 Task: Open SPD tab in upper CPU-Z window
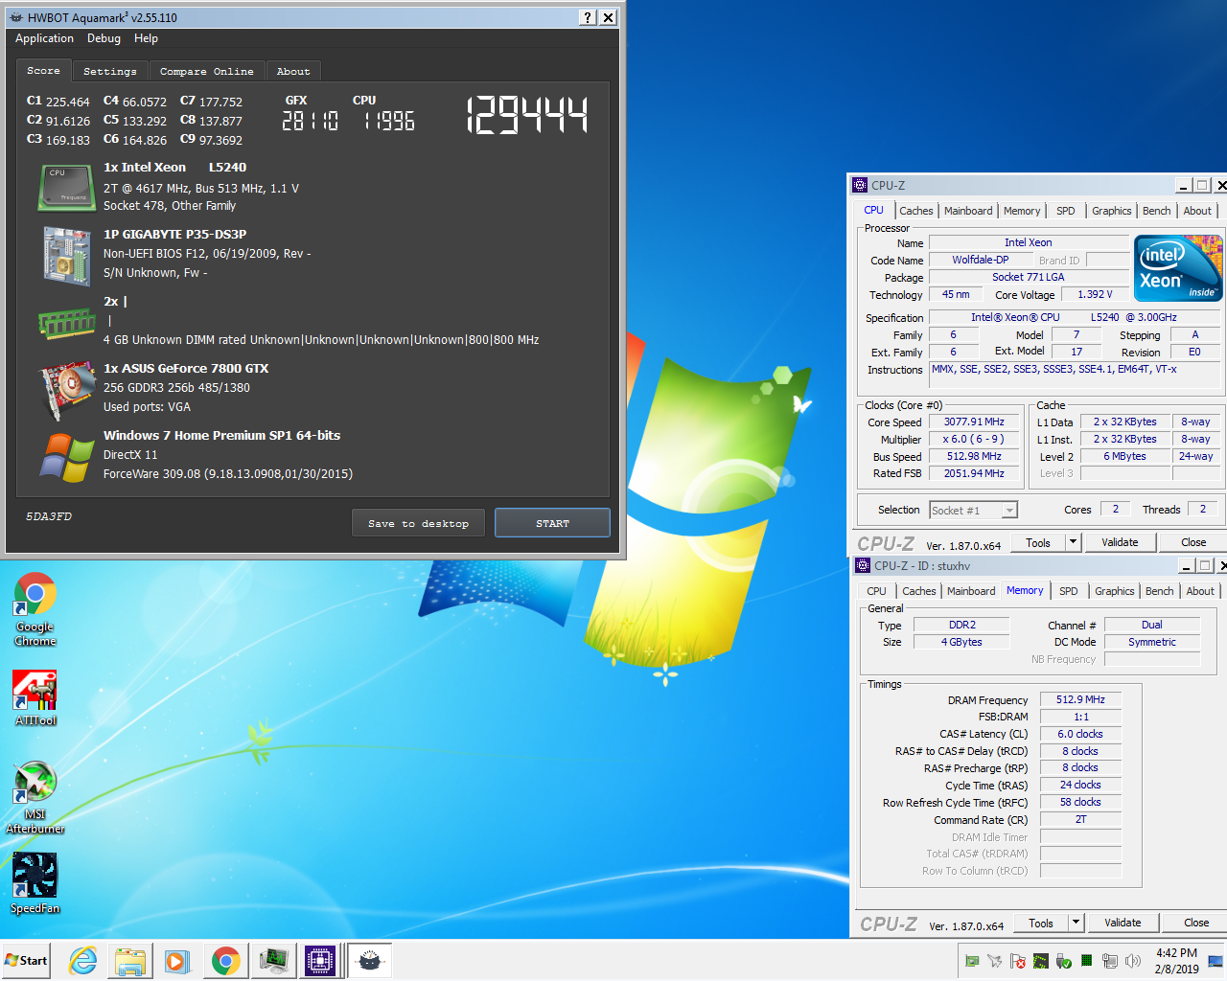[x=1065, y=211]
